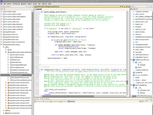Collapse all in Package Explorer toolbar
The image size is (153, 115).
tap(2, 9)
